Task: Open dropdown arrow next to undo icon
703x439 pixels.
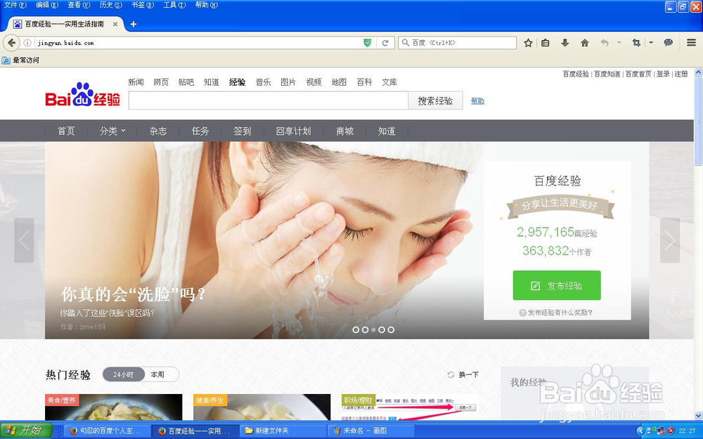Action: [x=619, y=43]
